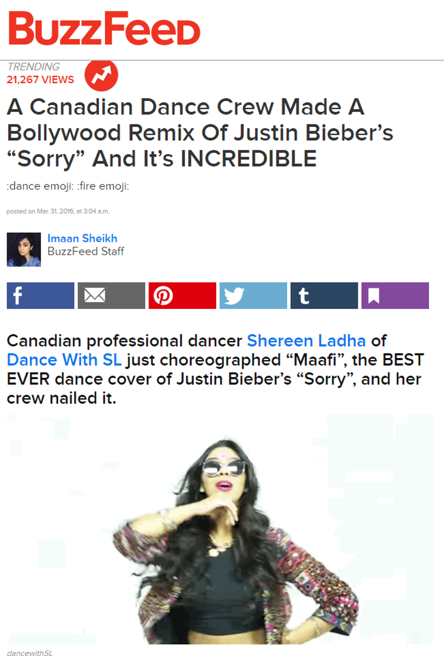Tweet article with Twitter bird button
The height and width of the screenshot is (656, 444).
pos(253,295)
